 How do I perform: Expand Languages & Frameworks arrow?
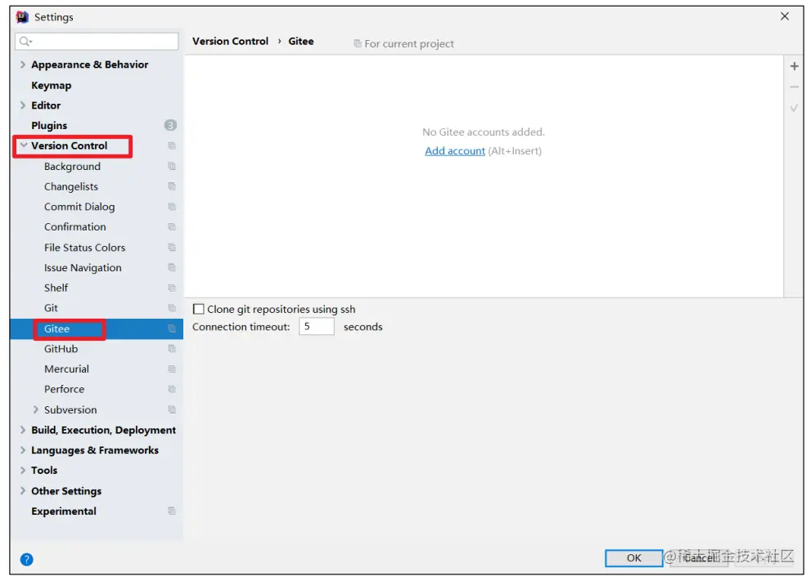[23, 449]
